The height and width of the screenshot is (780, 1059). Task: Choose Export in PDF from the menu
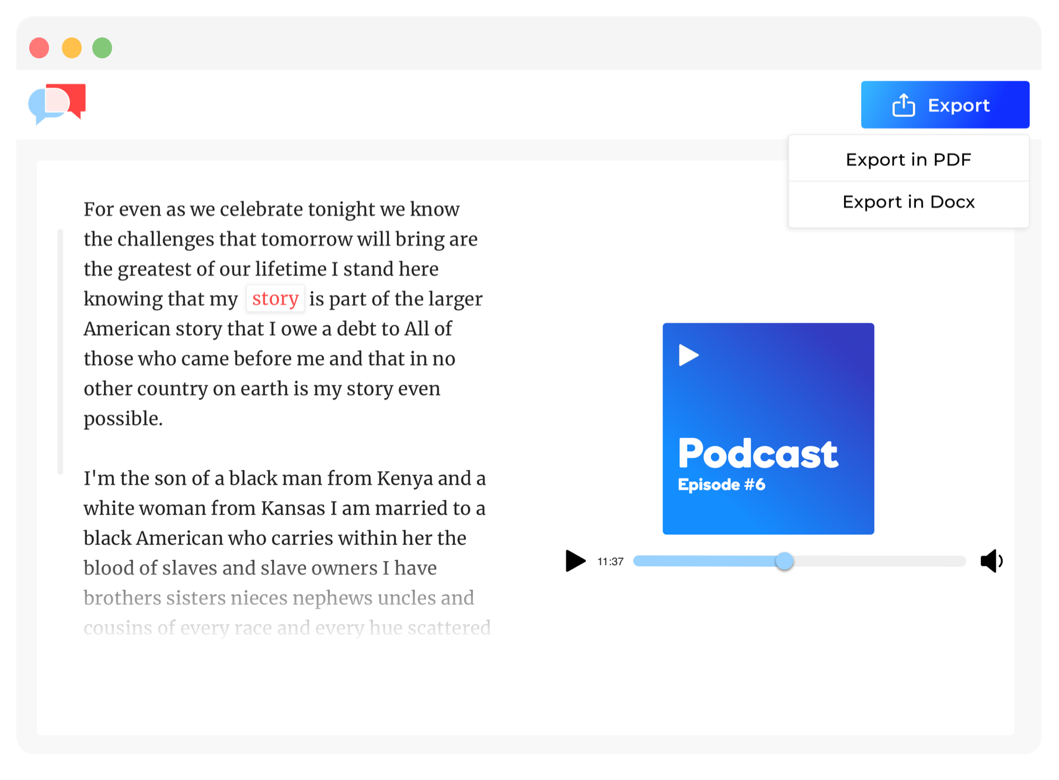[x=908, y=159]
